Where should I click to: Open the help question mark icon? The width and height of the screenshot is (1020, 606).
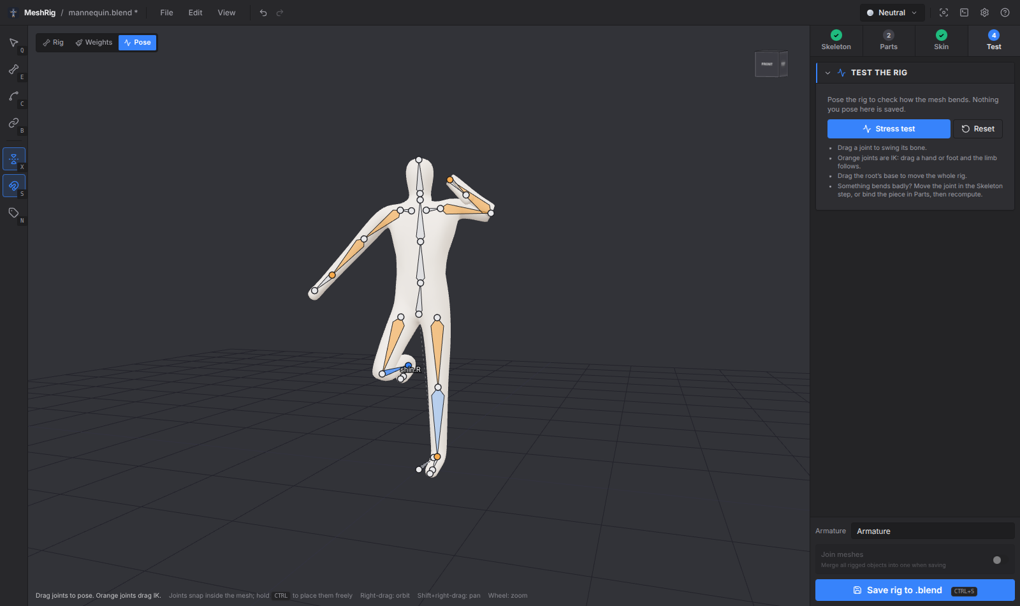(1005, 13)
